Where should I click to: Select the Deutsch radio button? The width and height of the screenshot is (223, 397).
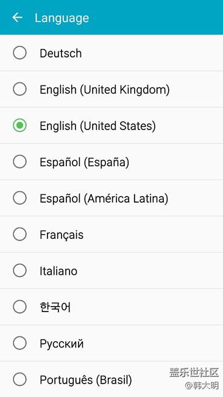point(19,53)
